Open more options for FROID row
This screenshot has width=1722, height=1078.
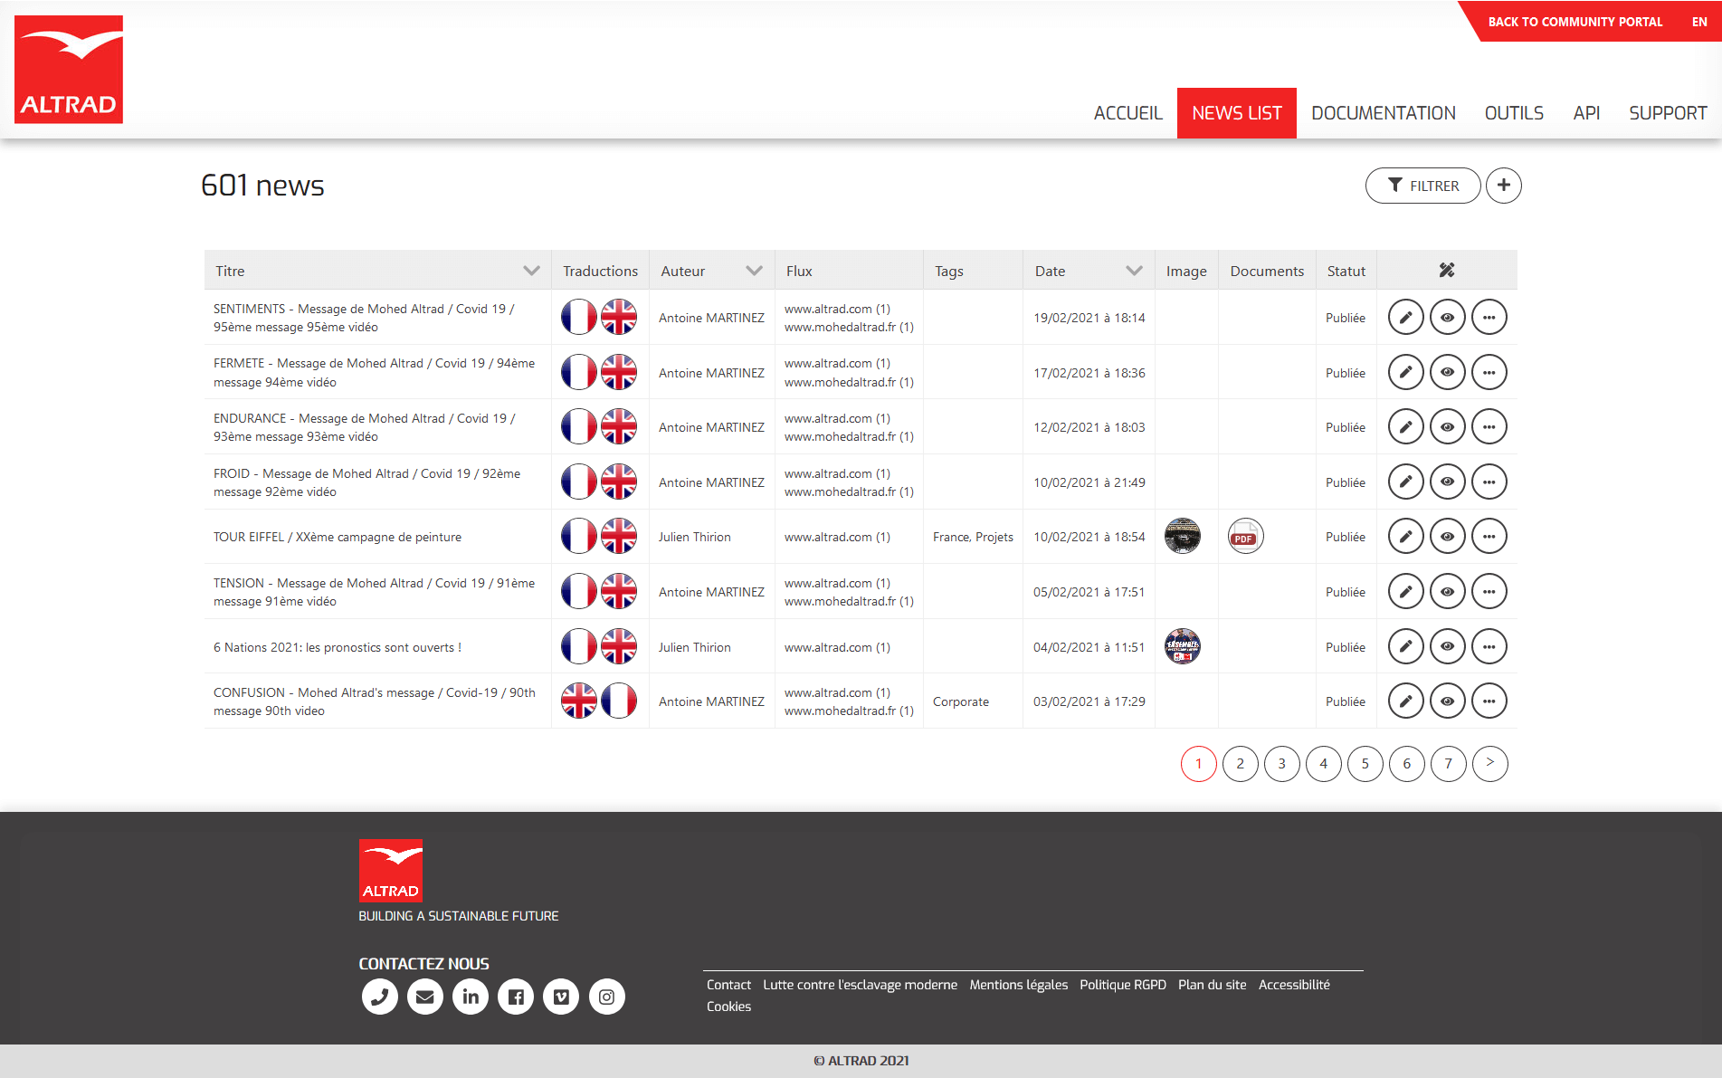tap(1489, 482)
